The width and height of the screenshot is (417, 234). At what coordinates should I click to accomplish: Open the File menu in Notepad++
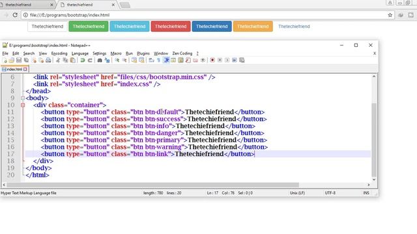(x=5, y=53)
